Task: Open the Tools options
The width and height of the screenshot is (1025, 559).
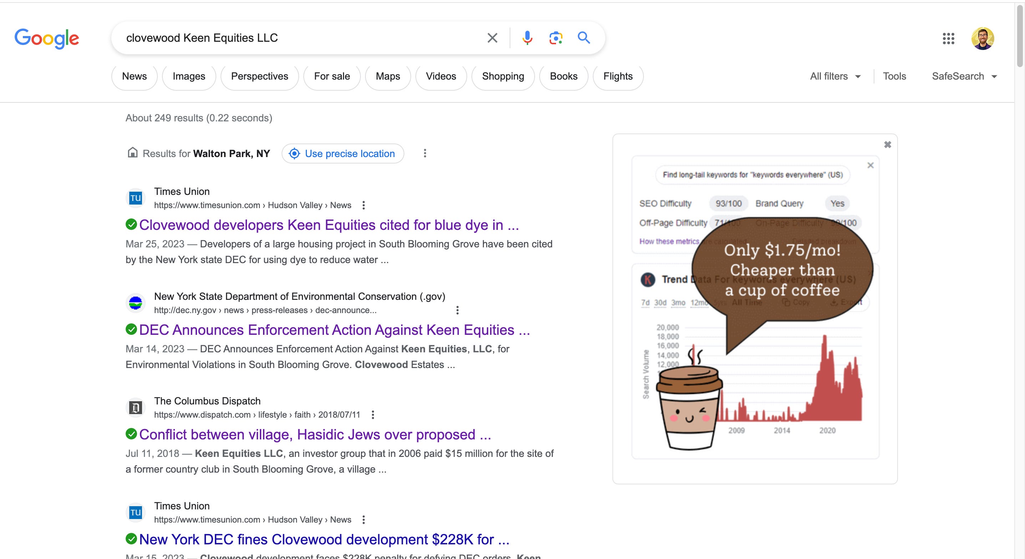Action: [x=894, y=76]
